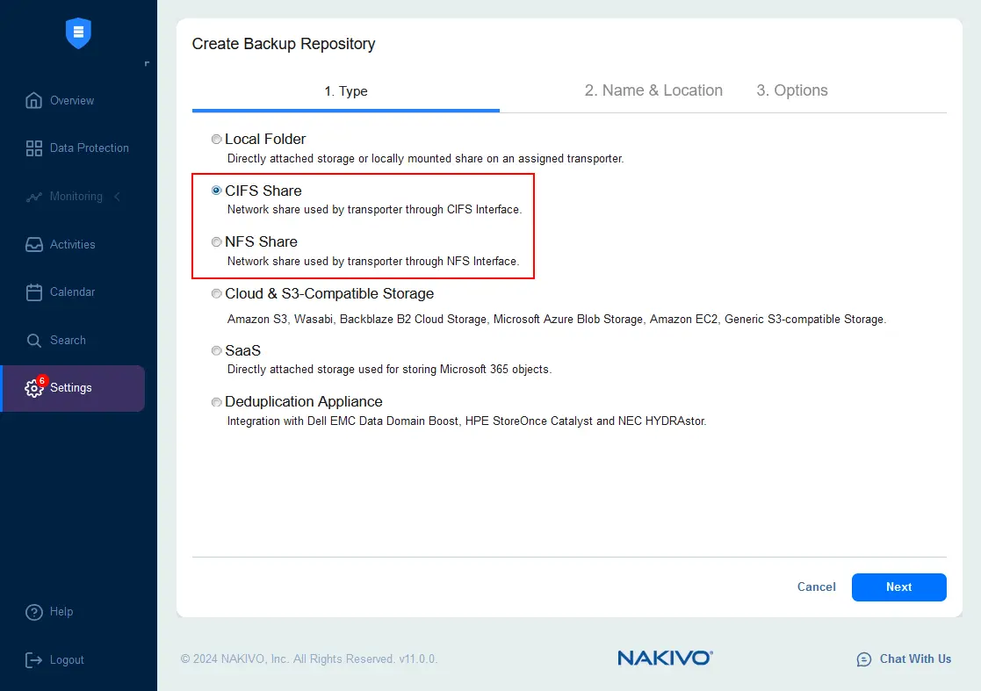Click the Create Backup Repository heading
The width and height of the screenshot is (981, 691).
click(x=284, y=44)
